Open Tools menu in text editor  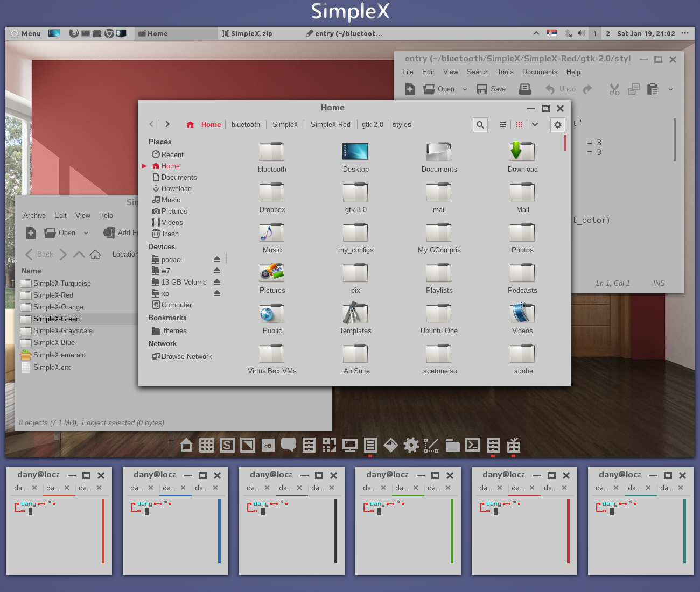pyautogui.click(x=505, y=72)
